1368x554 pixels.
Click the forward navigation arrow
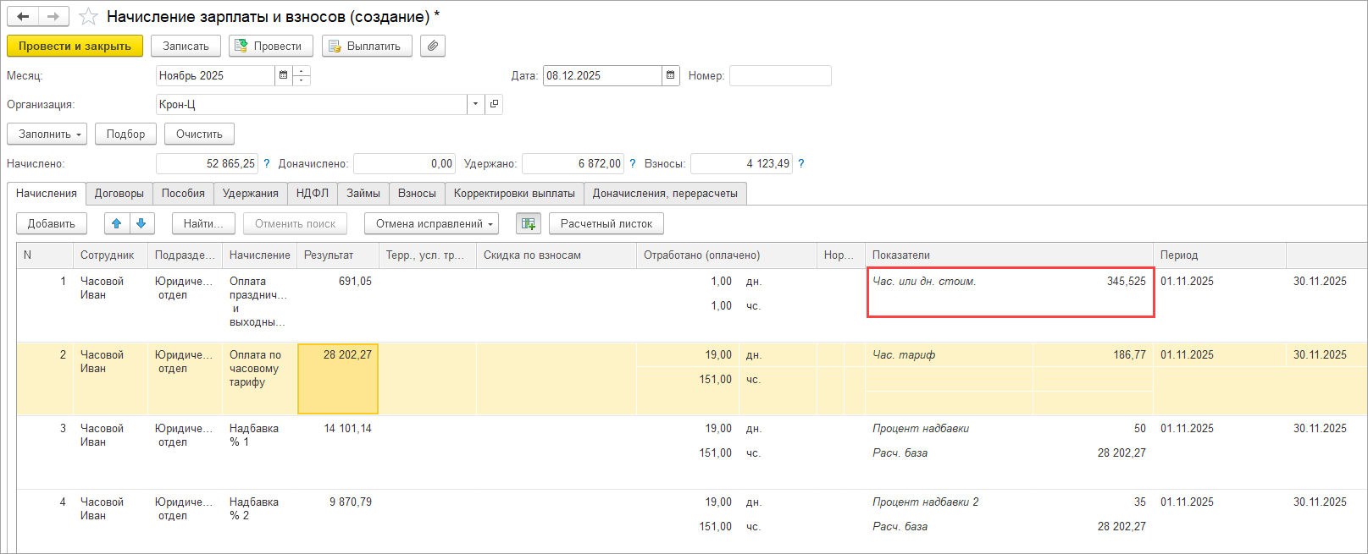point(53,17)
